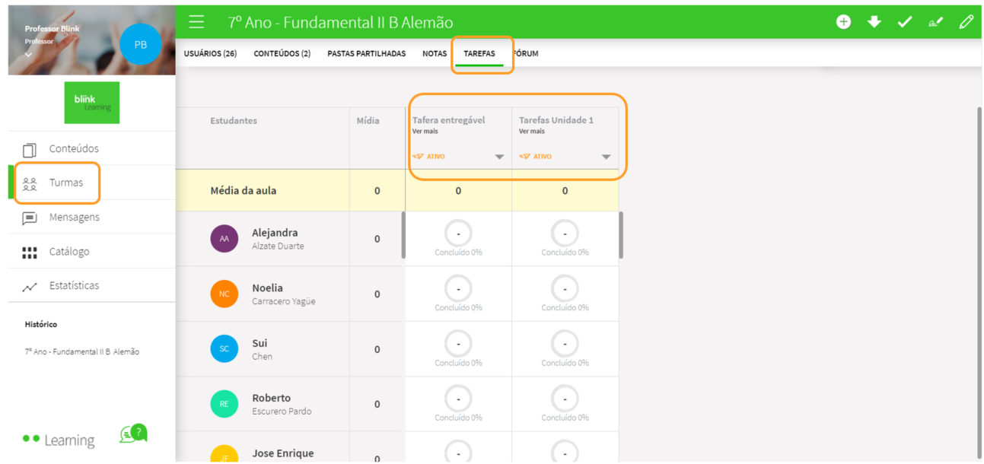Click the download arrow icon in header
Image resolution: width=984 pixels, height=464 pixels.
click(x=874, y=22)
